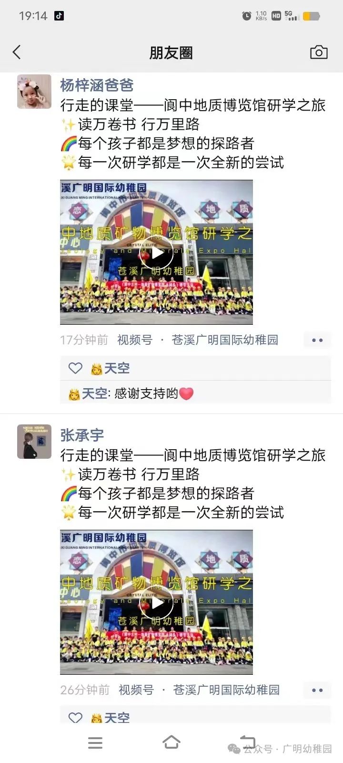343x763 pixels.
Task: Tap the heart like icon under the first post
Action: tap(75, 368)
